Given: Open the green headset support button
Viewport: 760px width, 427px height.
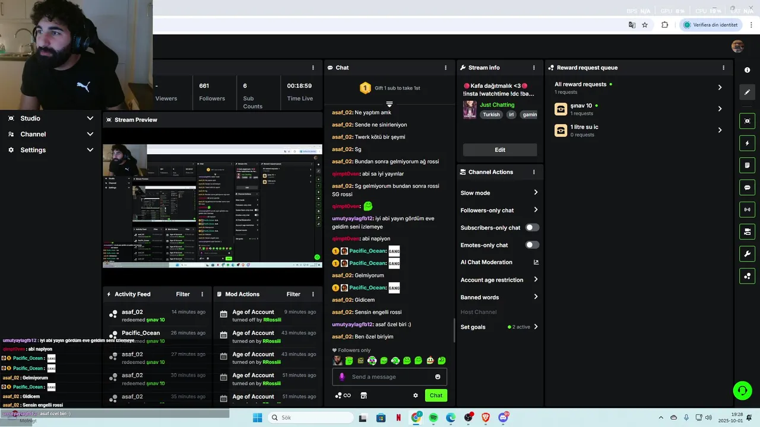Looking at the screenshot, I should click(x=742, y=390).
